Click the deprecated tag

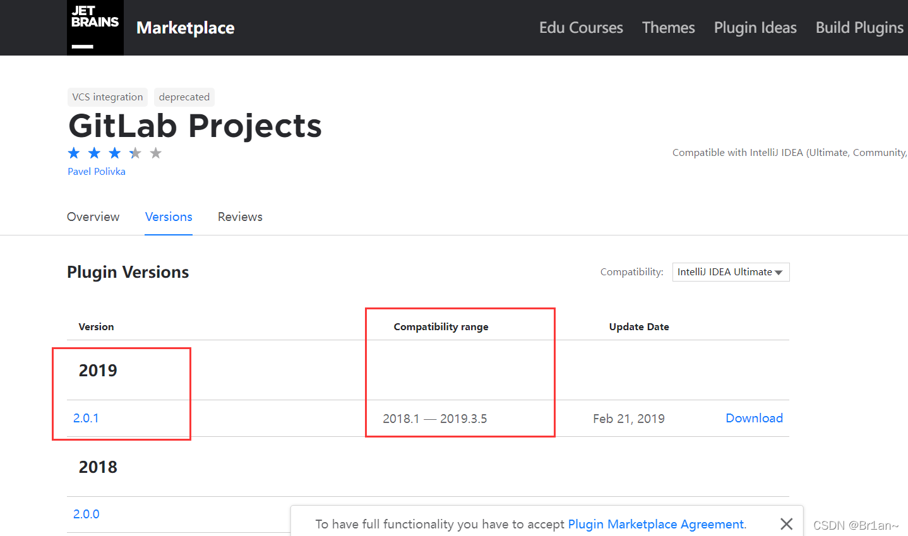pos(184,97)
